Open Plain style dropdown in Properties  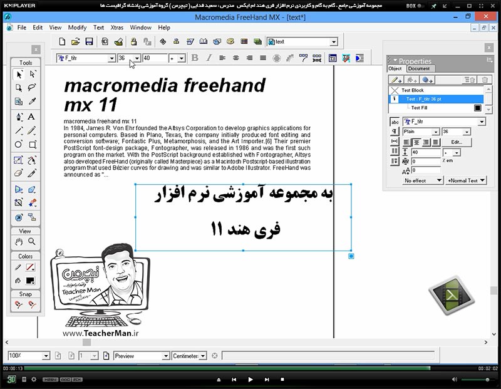pyautogui.click(x=436, y=132)
